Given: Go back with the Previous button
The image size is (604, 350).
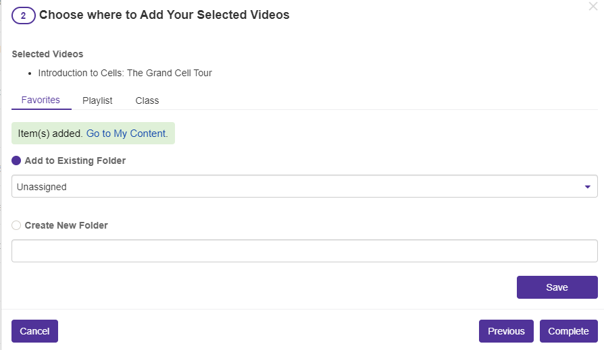Looking at the screenshot, I should [506, 331].
